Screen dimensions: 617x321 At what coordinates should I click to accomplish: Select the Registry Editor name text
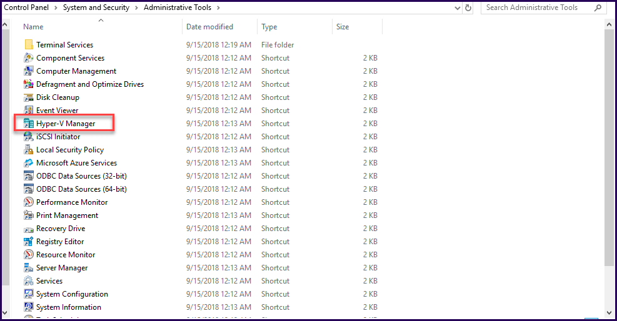point(60,242)
